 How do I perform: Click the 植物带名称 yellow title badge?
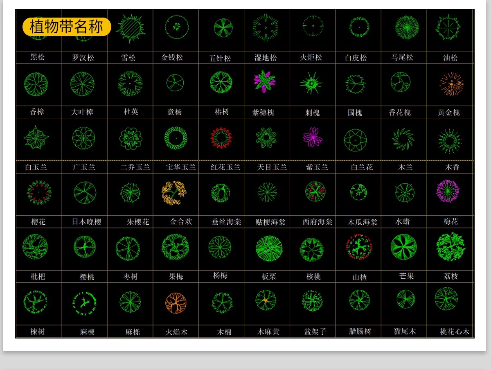pyautogui.click(x=67, y=27)
